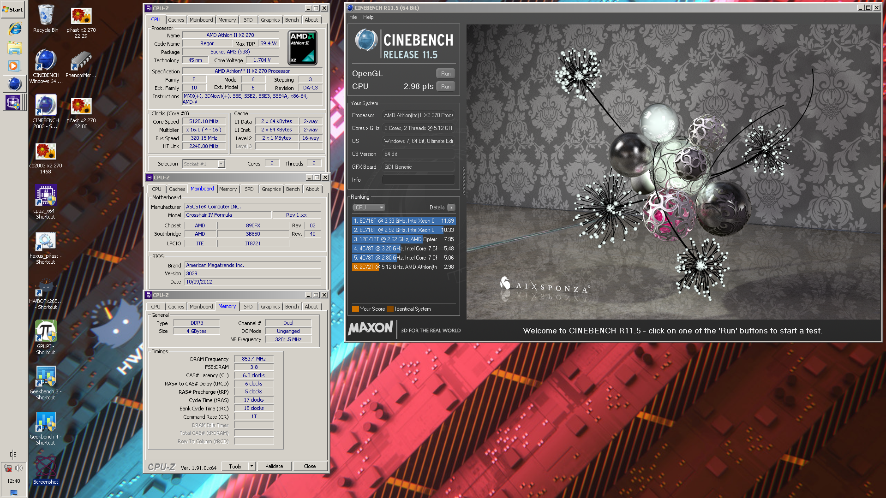Screen dimensions: 886x498
Task: Open Bench tab in top CPU-Z window
Action: tap(292, 20)
